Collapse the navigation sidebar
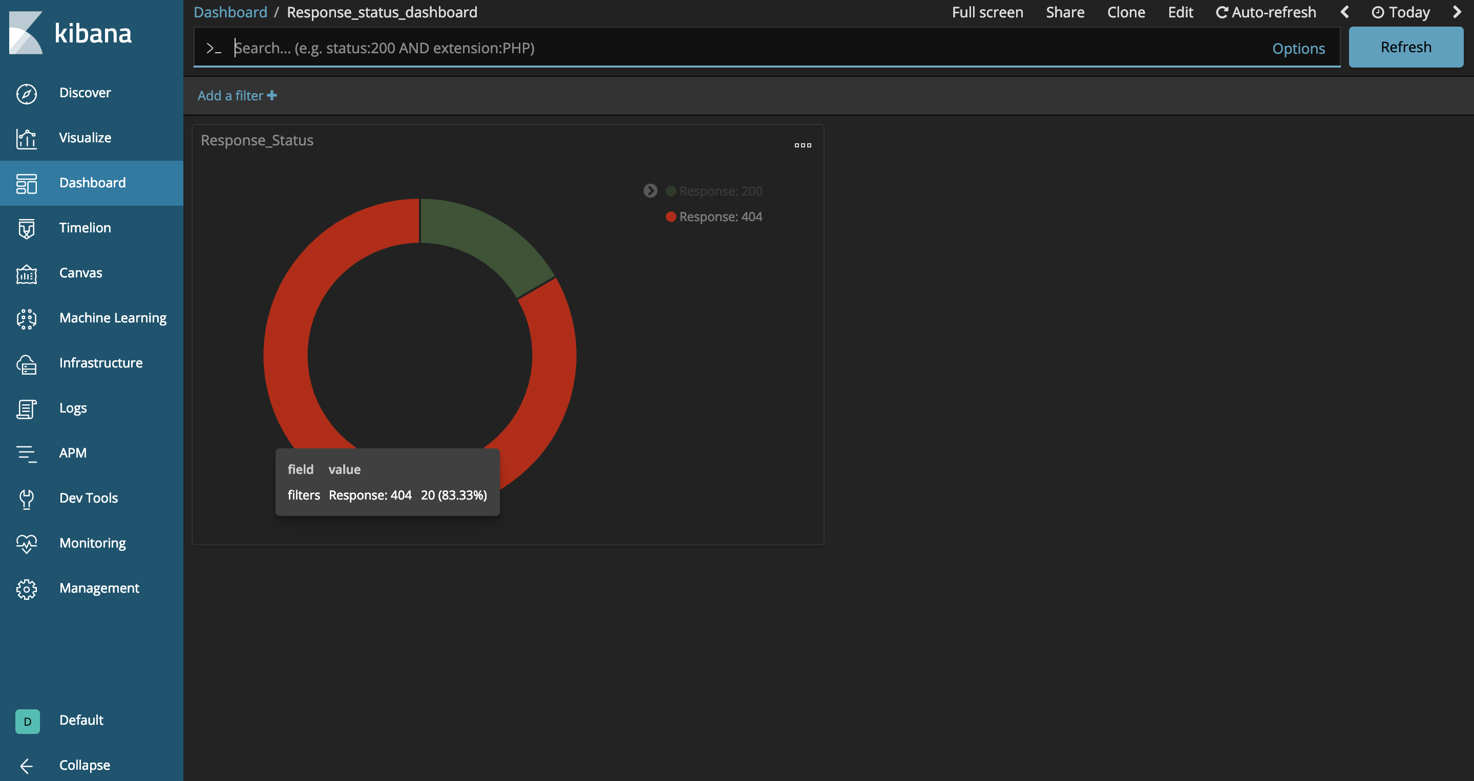The height and width of the screenshot is (781, 1474). pos(84,765)
